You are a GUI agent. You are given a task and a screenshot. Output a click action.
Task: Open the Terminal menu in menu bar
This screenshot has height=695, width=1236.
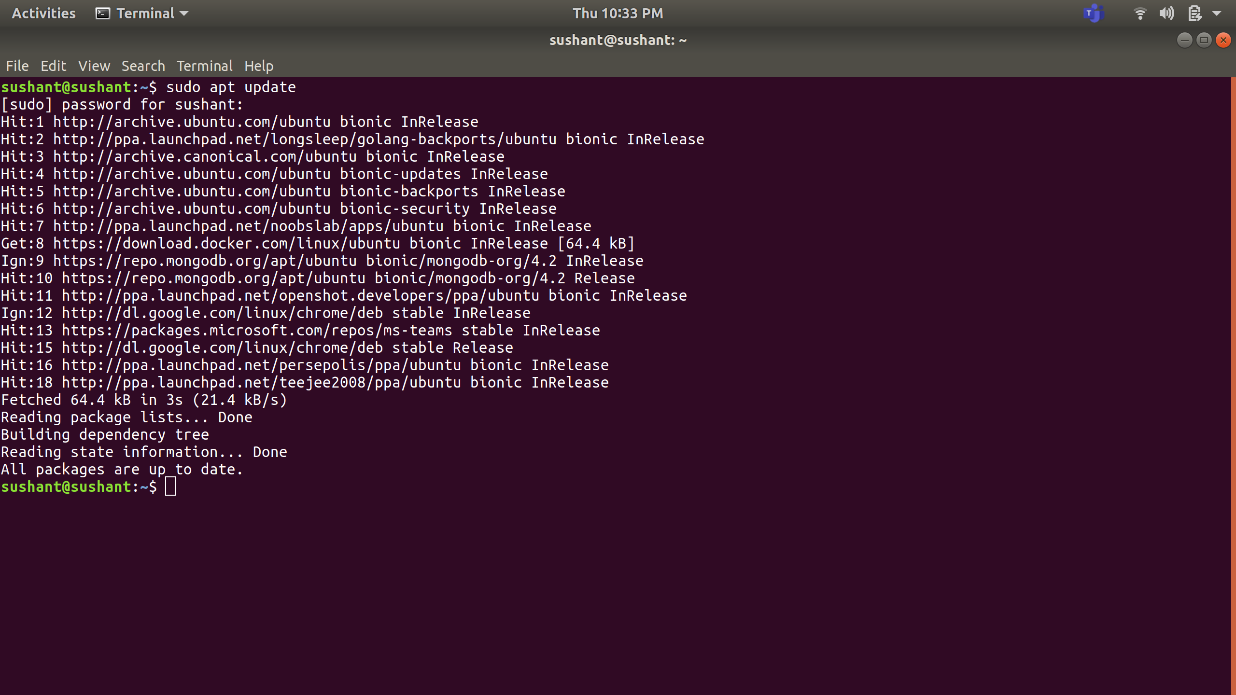(204, 66)
